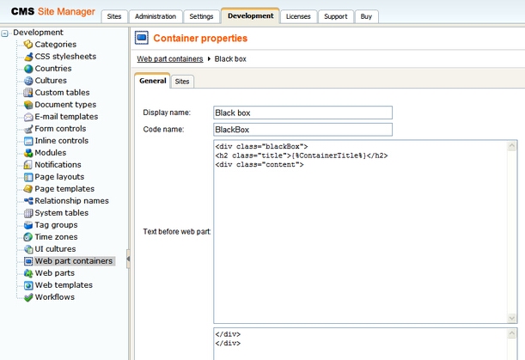Open Custom tables tree item

62,93
